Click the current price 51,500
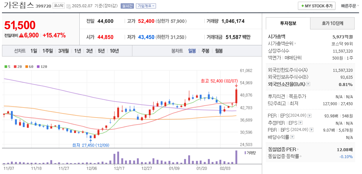 coord(20,25)
